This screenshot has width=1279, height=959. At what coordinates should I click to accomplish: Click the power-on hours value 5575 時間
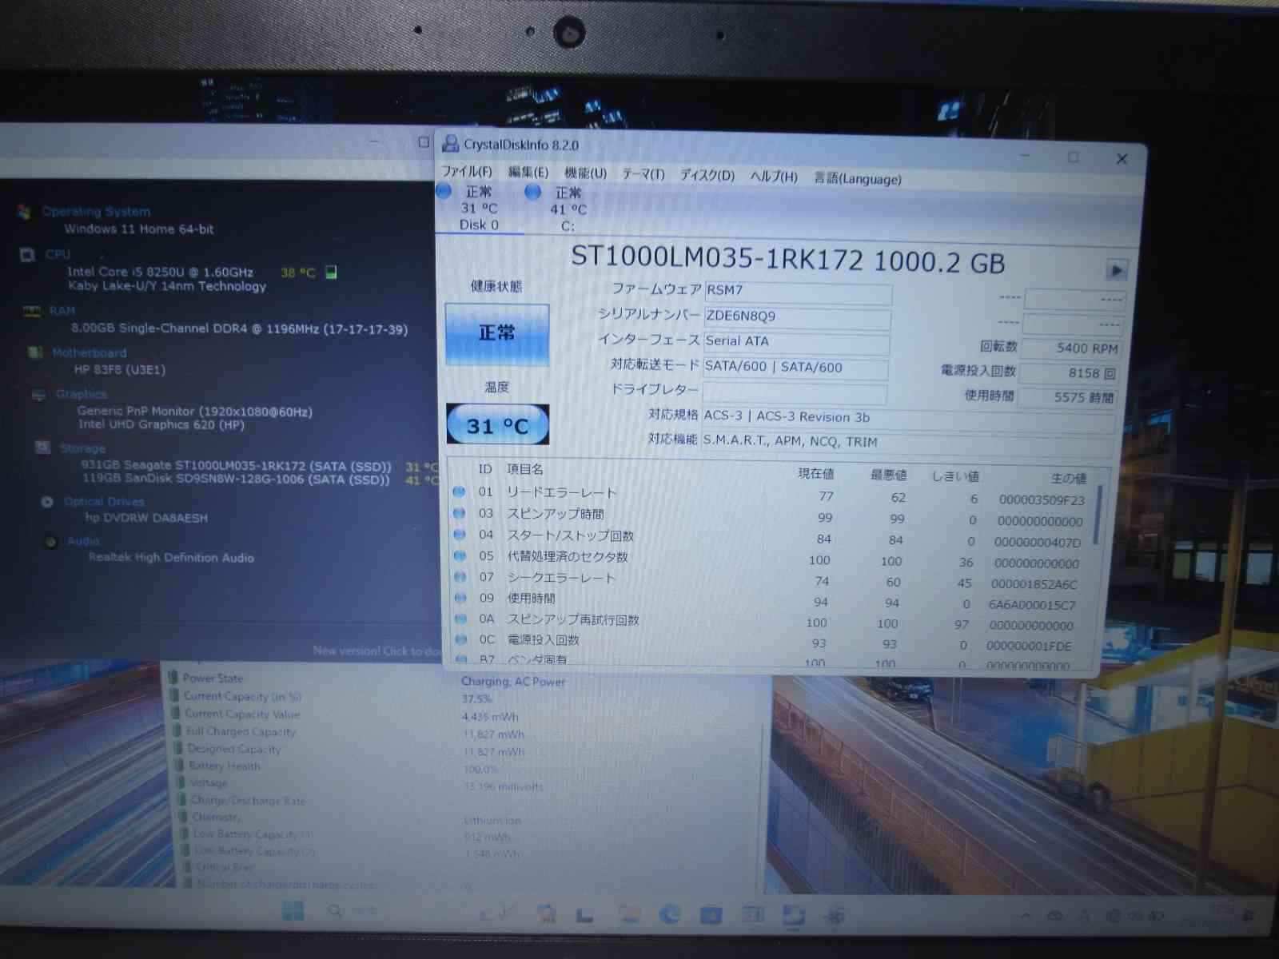[1070, 397]
